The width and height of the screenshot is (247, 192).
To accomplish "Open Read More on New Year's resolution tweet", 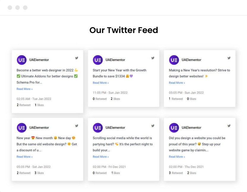I will point(177,83).
